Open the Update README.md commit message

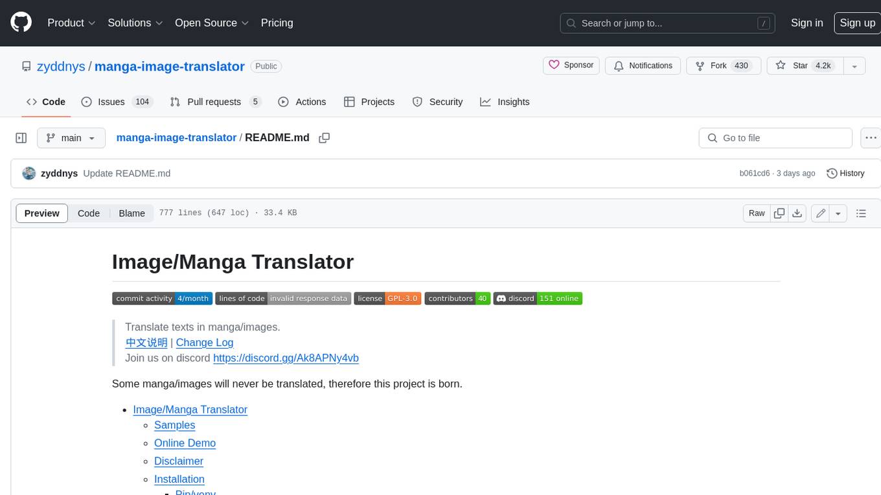coord(127,174)
